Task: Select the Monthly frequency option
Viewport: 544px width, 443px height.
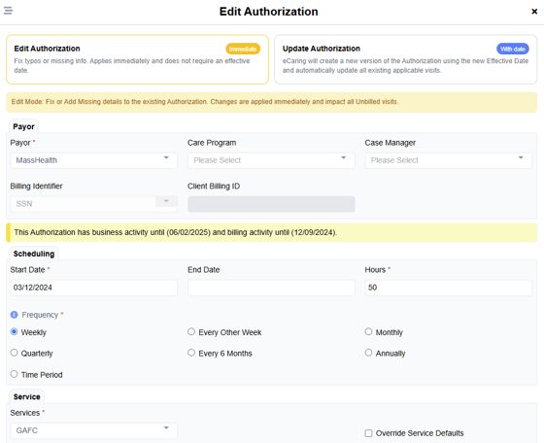Action: 368,331
